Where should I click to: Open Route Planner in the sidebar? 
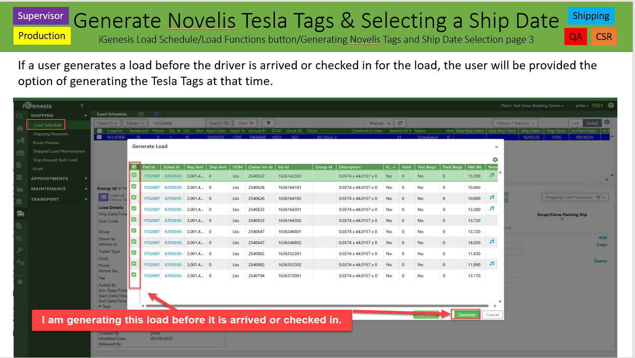(46, 143)
